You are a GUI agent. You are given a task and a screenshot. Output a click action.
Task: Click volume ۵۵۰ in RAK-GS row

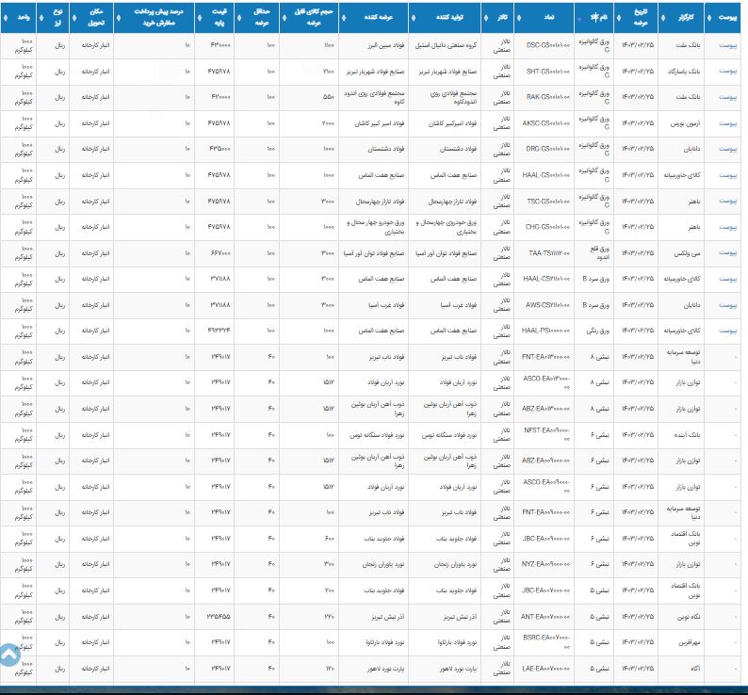(329, 97)
